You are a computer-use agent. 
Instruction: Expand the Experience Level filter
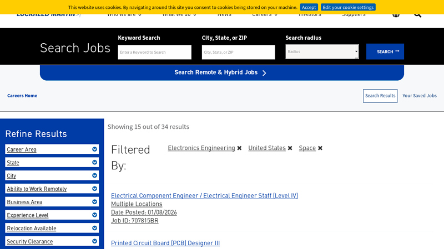click(x=52, y=215)
